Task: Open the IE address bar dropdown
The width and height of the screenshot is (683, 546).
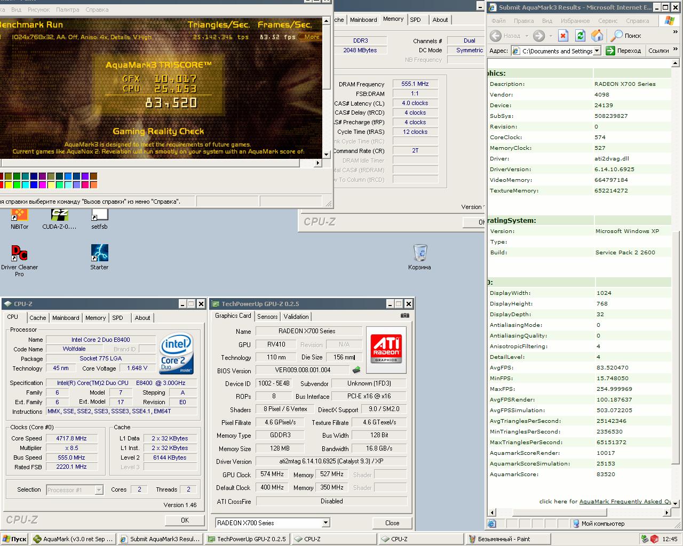Action: click(597, 51)
